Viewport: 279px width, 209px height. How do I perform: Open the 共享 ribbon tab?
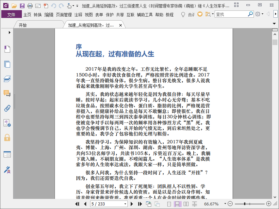click(x=120, y=15)
